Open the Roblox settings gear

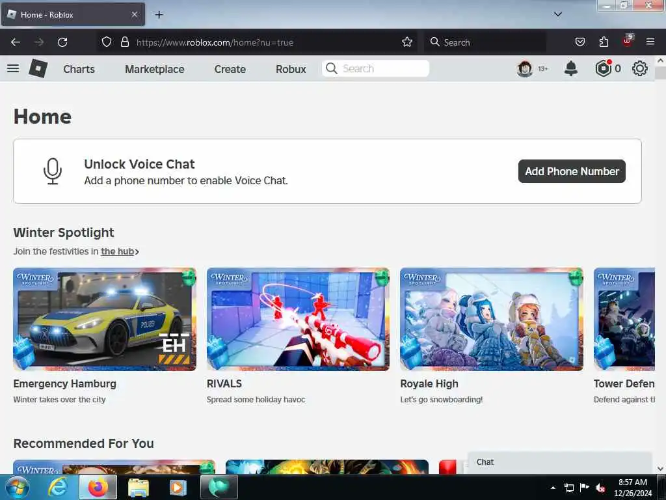(640, 68)
